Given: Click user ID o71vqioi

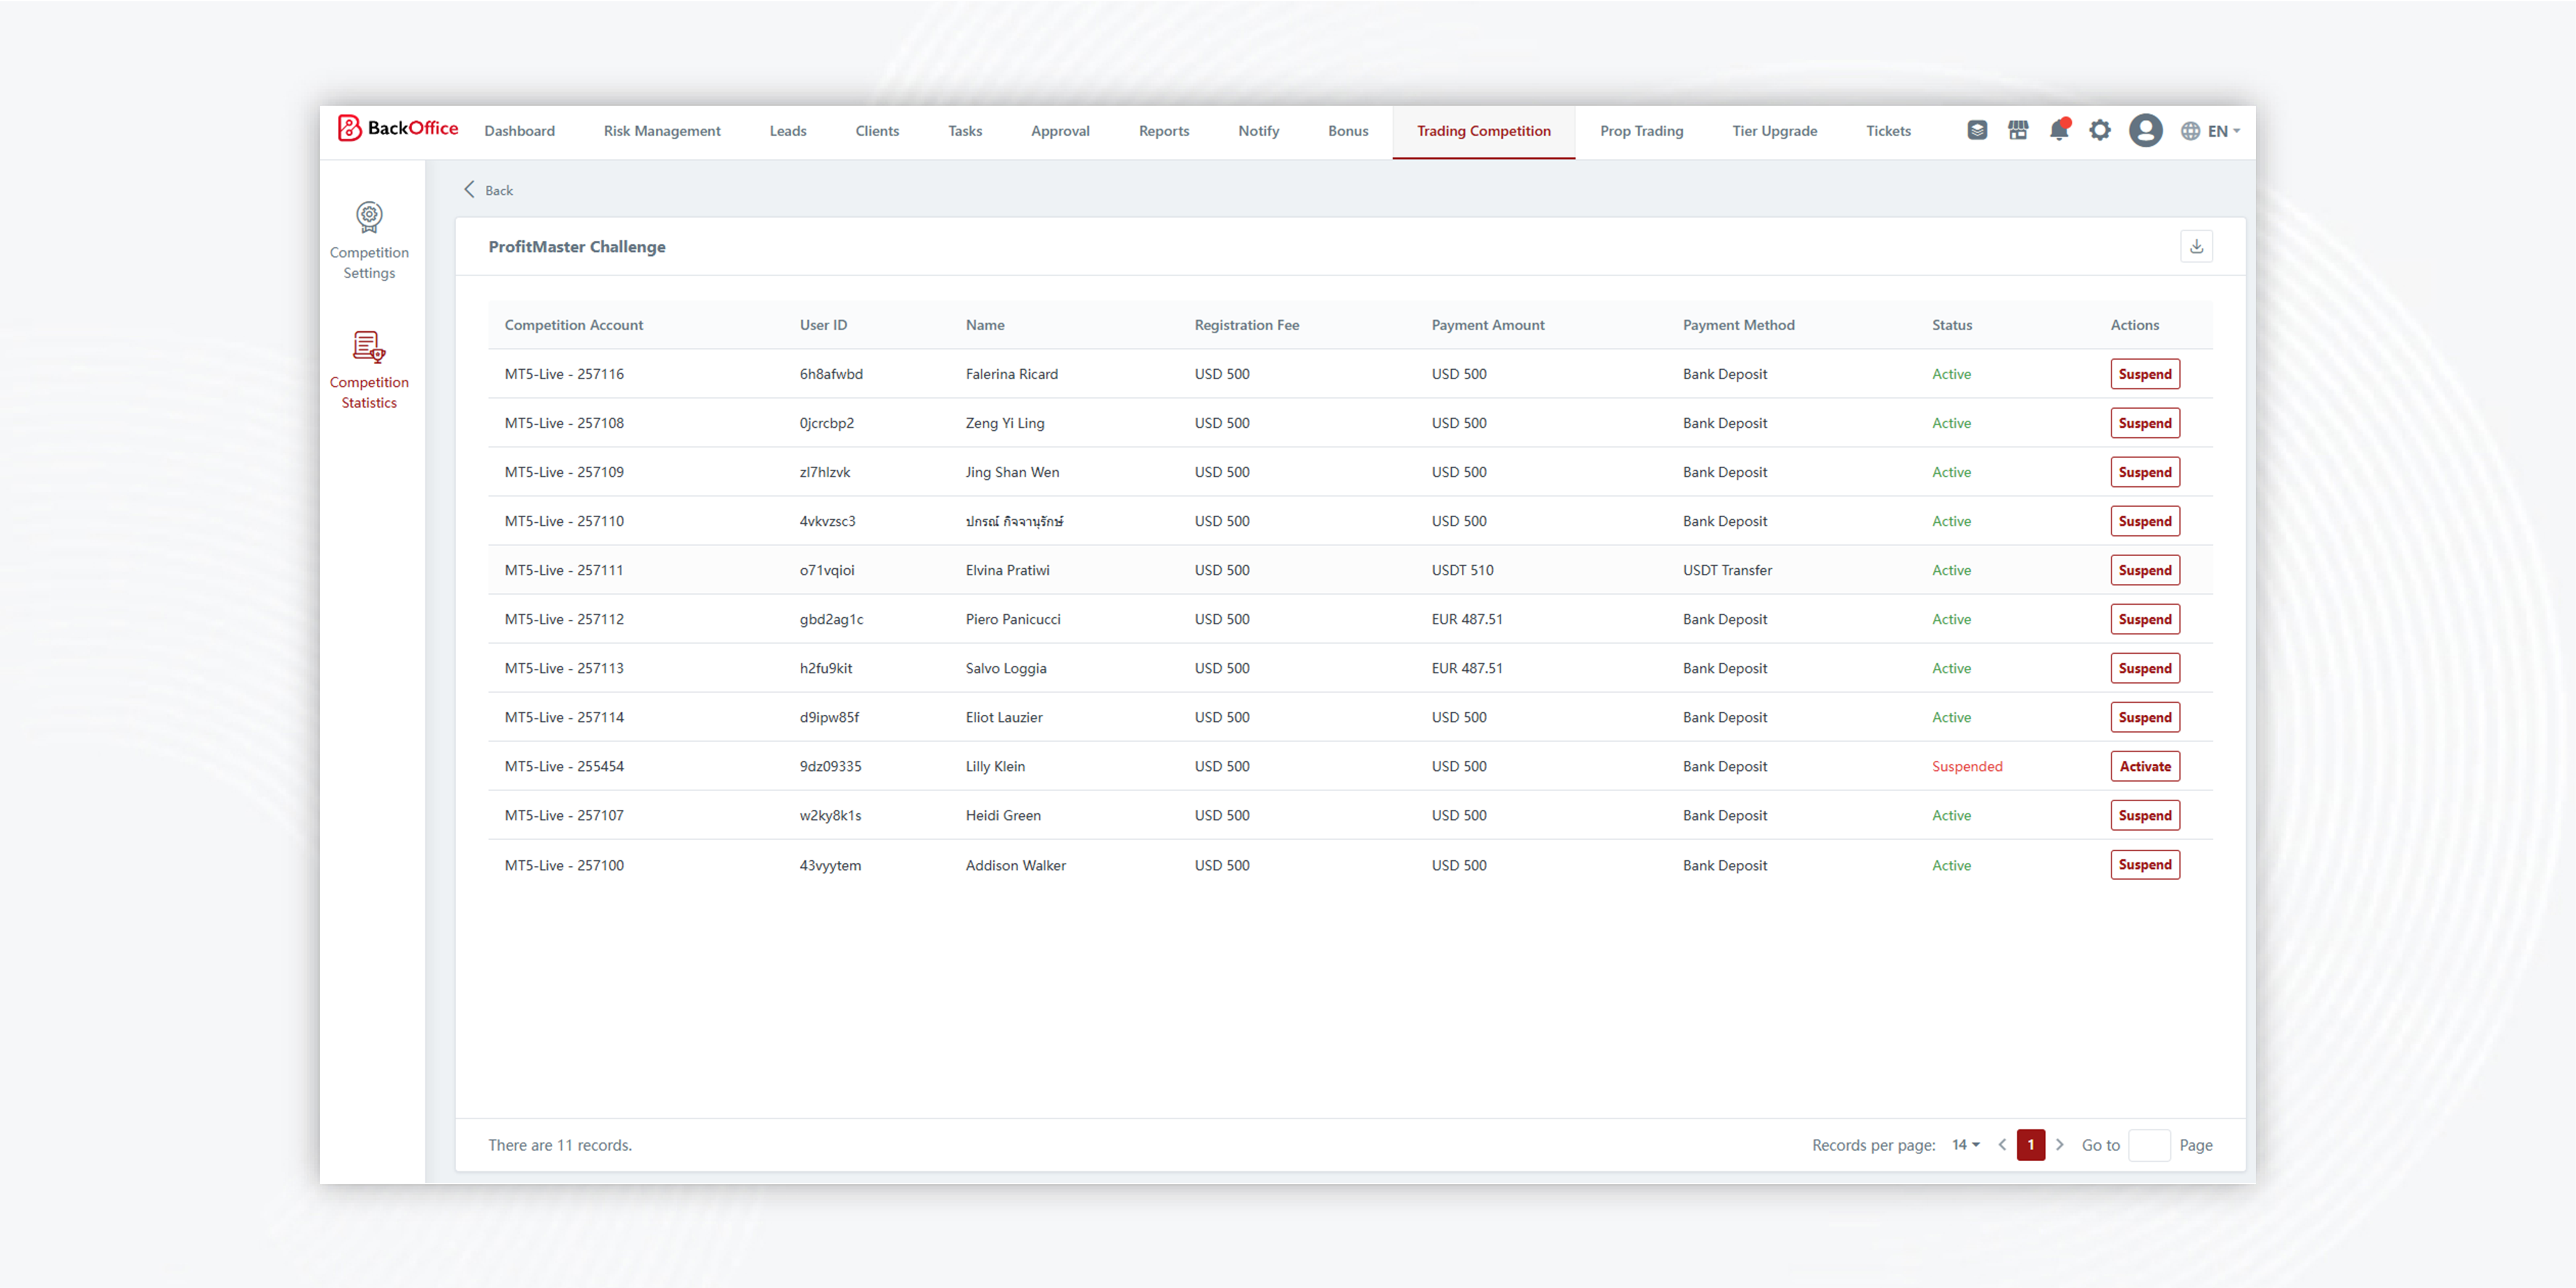Looking at the screenshot, I should pos(827,570).
